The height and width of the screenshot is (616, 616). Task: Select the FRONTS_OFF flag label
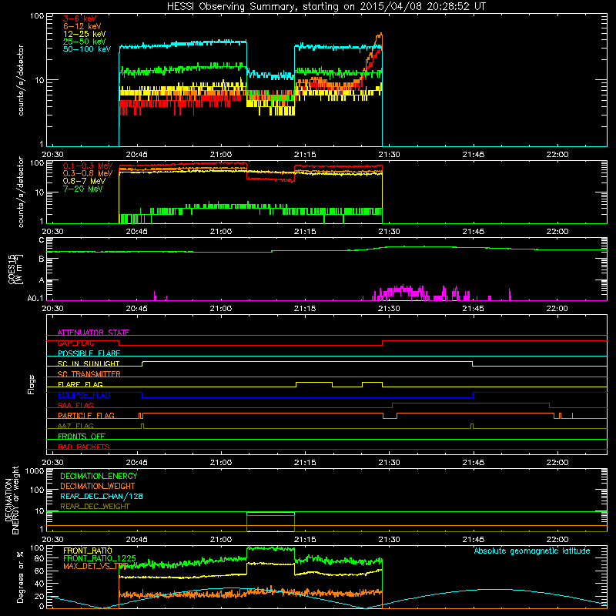click(x=82, y=436)
